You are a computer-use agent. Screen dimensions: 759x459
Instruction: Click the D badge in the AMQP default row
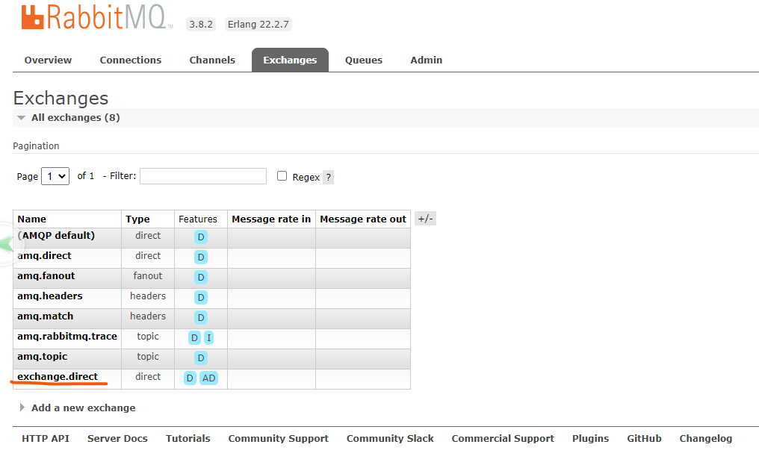pyautogui.click(x=200, y=237)
